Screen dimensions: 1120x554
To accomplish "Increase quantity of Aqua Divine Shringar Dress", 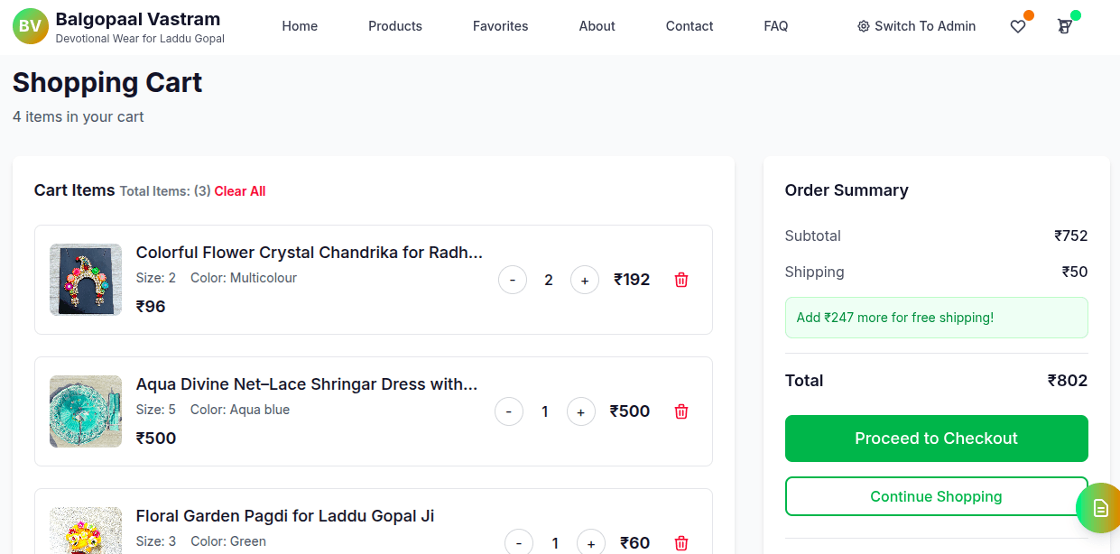I will click(x=581, y=411).
